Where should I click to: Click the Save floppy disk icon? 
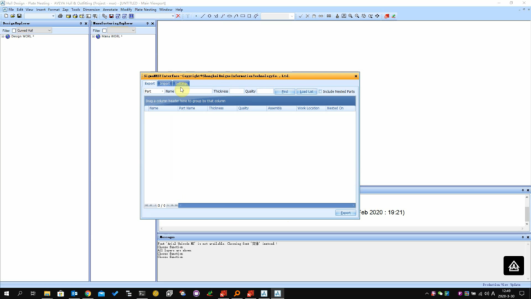point(19,16)
